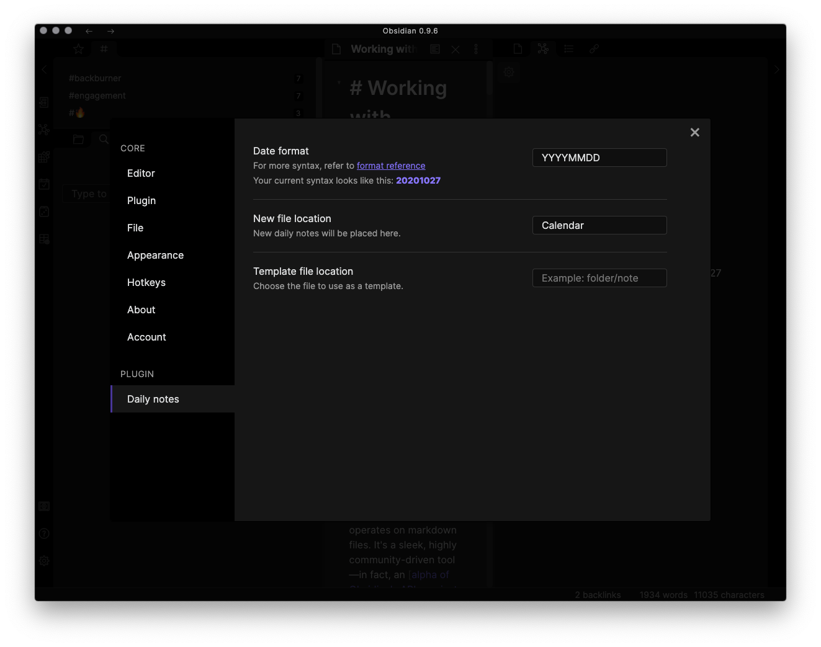Click the 'alpha of' link in the note
Screen dimensions: 821x647
tap(429, 575)
